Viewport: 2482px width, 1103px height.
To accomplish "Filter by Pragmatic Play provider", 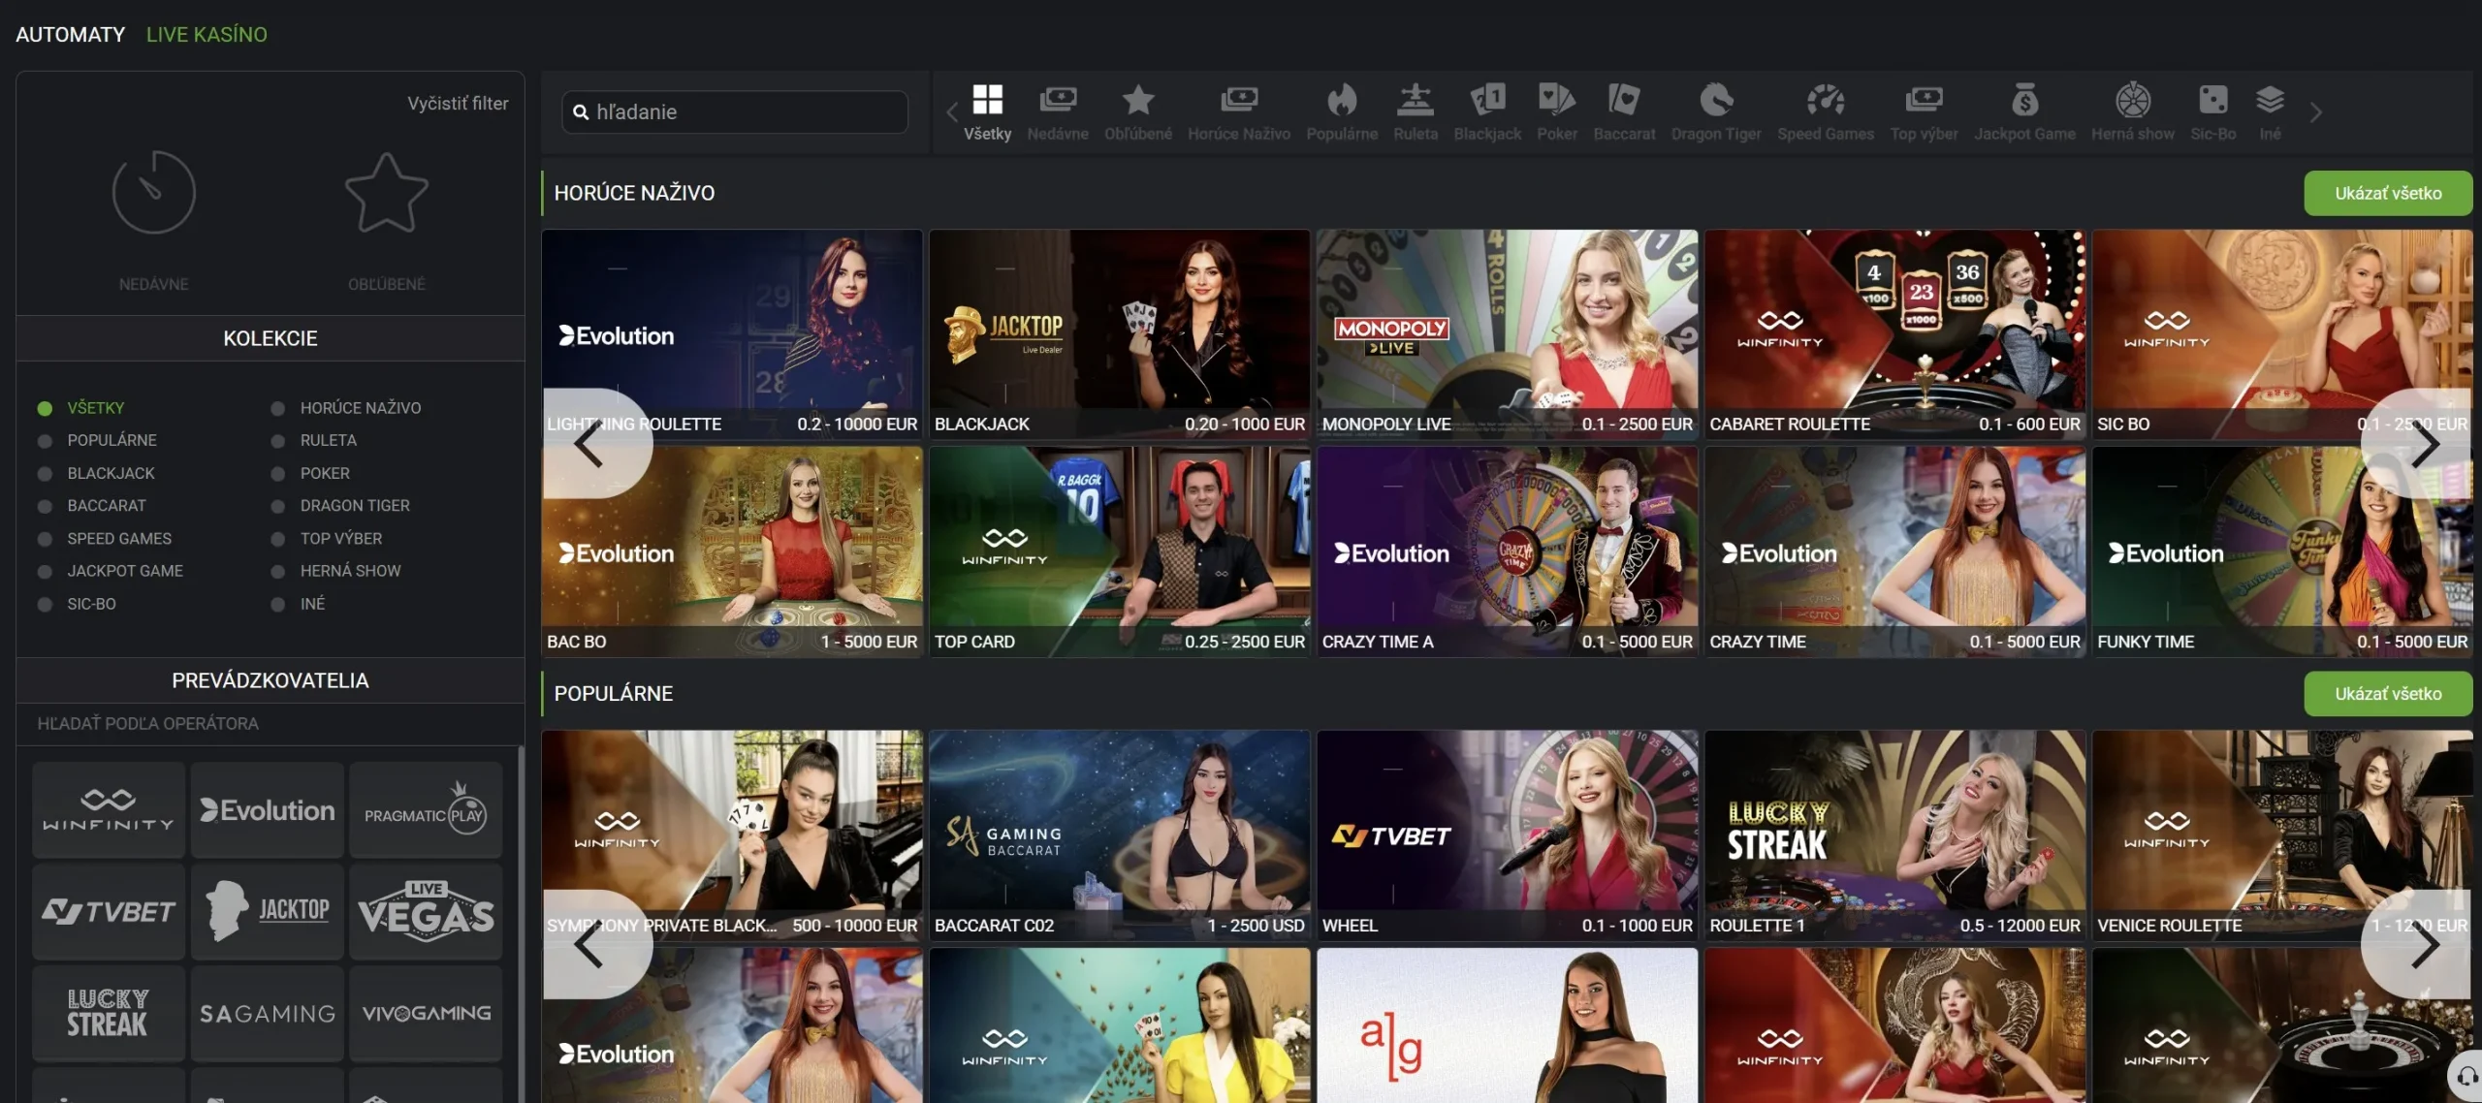I will click(x=426, y=810).
